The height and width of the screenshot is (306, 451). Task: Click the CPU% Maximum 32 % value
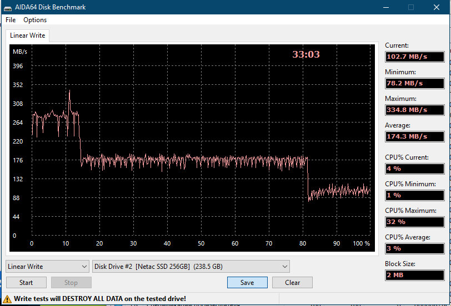[415, 222]
